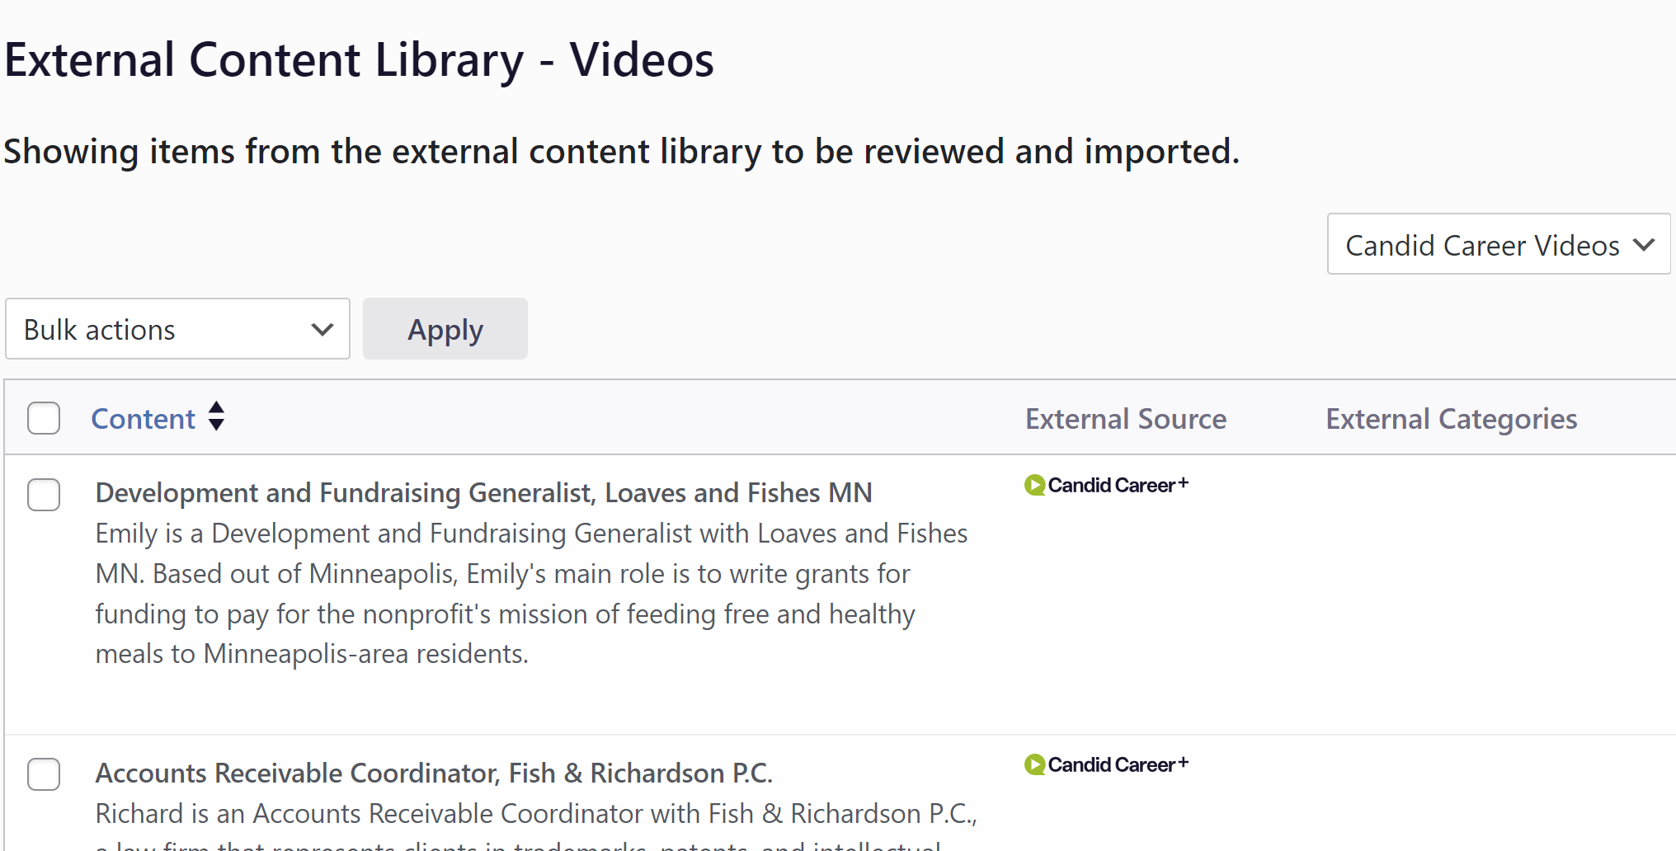This screenshot has width=1676, height=851.
Task: Click the Content column sort arrows
Action: pos(216,416)
